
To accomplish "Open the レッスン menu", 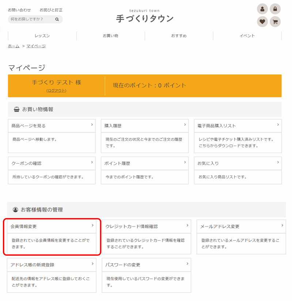I will point(42,36).
